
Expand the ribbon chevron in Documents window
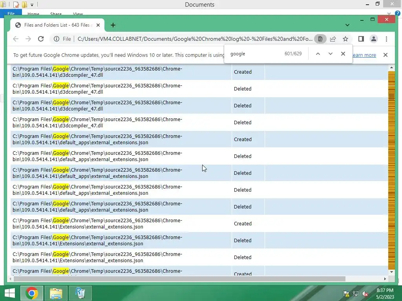pos(389,13)
